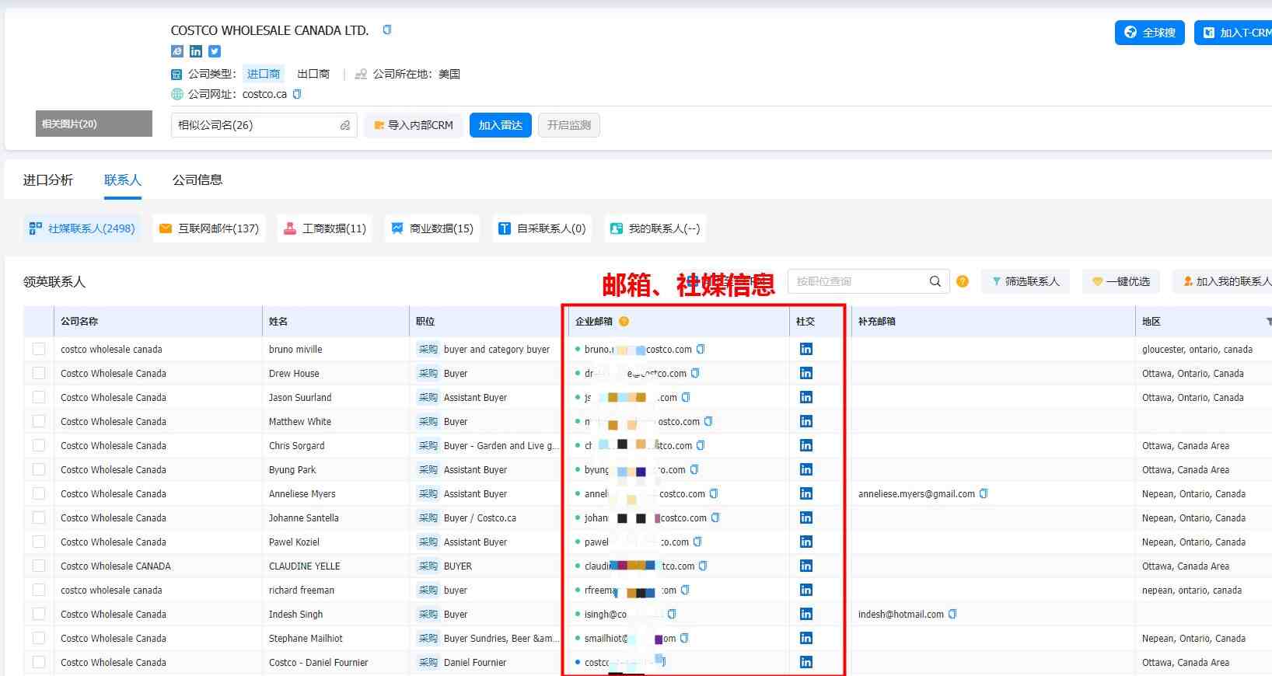1272x676 pixels.
Task: Open LinkedIn profile for Anneliese Myers
Action: click(x=806, y=493)
